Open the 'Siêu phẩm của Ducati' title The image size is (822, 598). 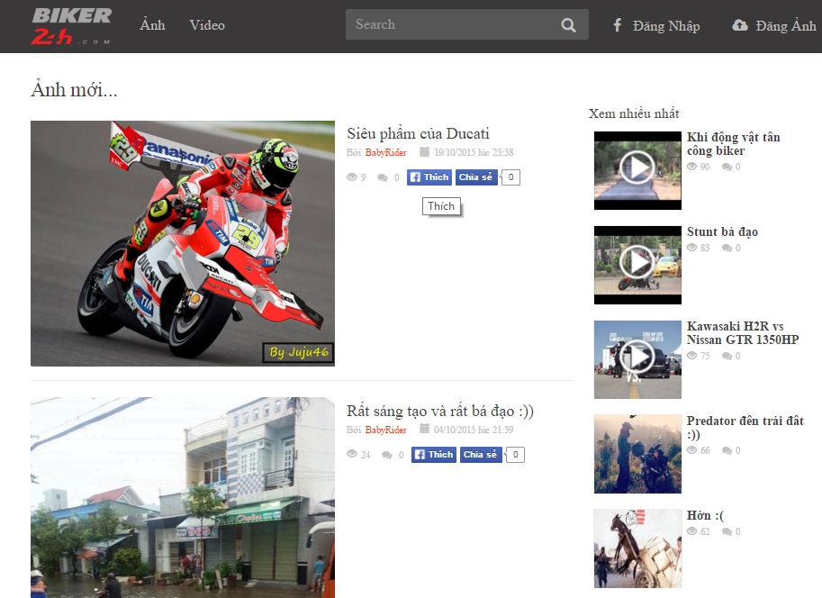pyautogui.click(x=418, y=134)
